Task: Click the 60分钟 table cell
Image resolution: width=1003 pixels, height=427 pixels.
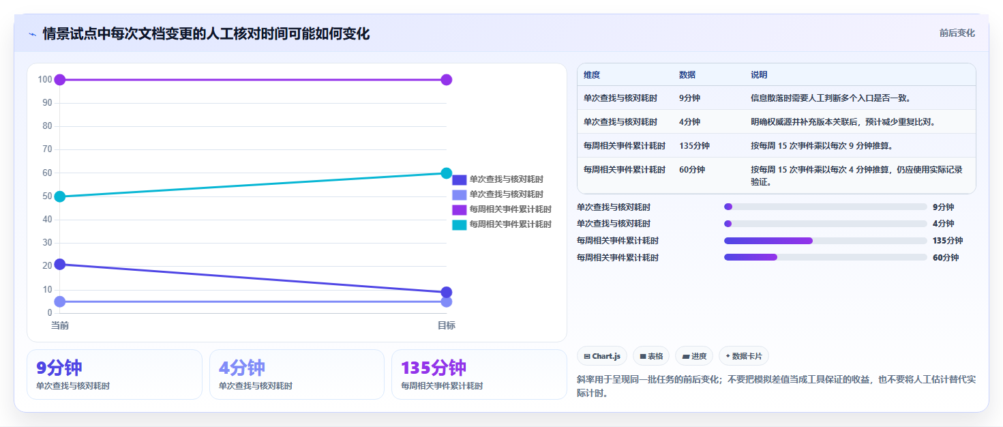Action: [692, 170]
